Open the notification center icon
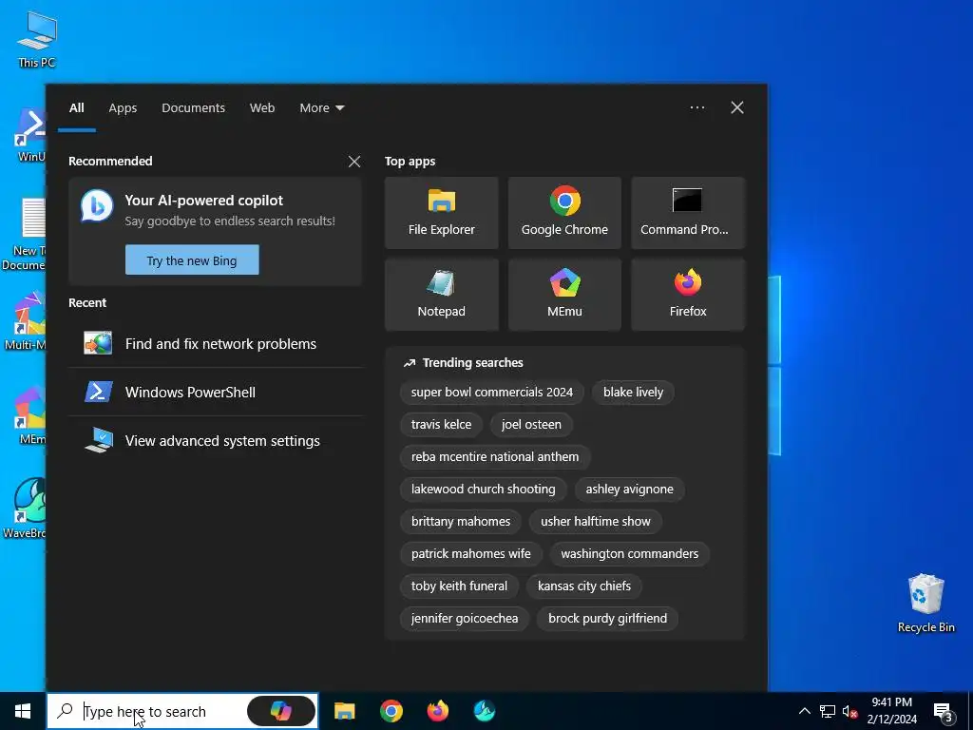973x730 pixels. (943, 711)
